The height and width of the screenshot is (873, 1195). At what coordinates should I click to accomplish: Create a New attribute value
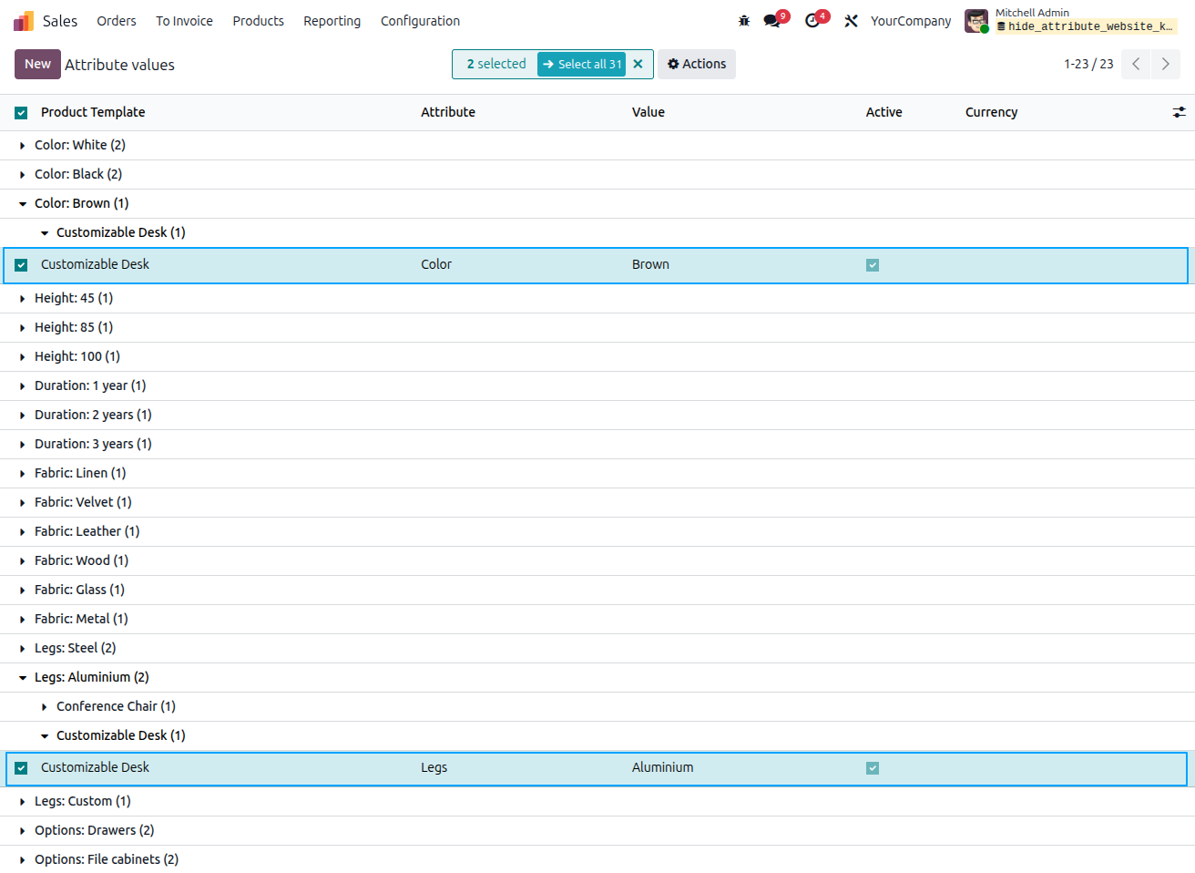[x=37, y=64]
